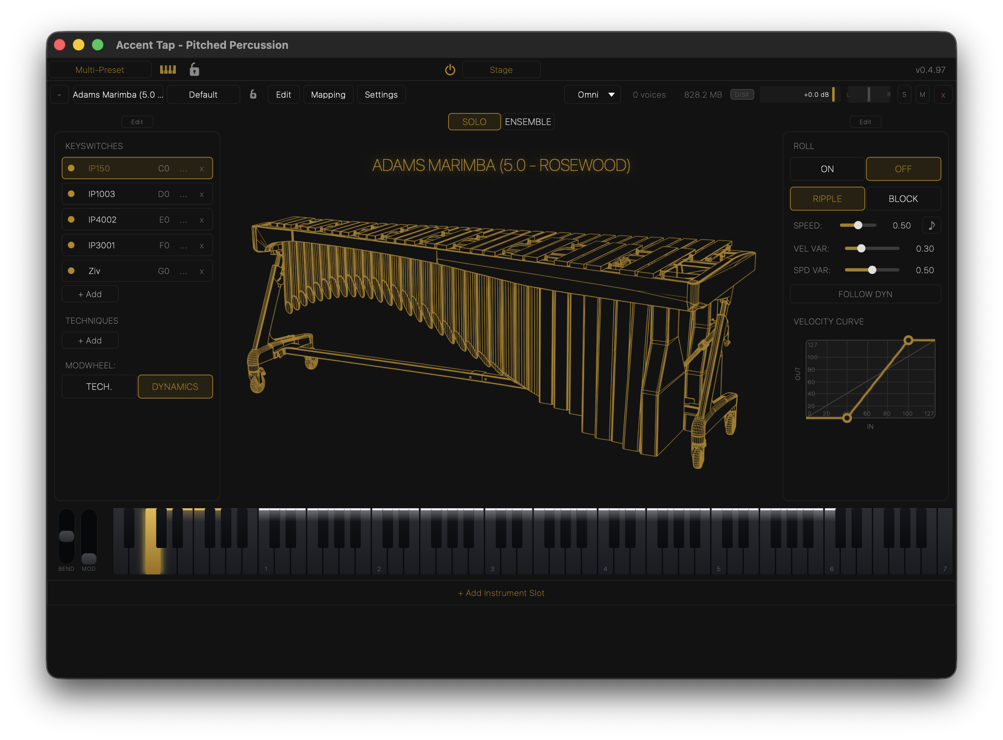
Task: Switch to the SOLO tab
Action: click(474, 122)
